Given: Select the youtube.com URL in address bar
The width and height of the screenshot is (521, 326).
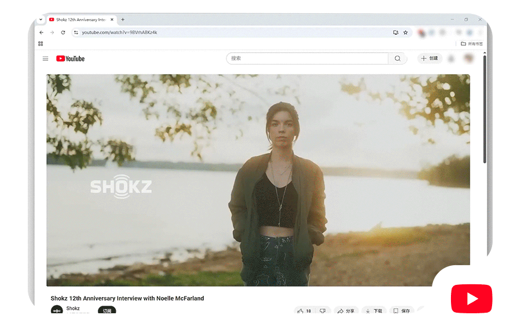Looking at the screenshot, I should click(120, 32).
